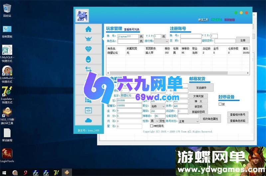This screenshot has height=176, width=266.
Task: Click the 神火 button
Action: pos(198,101)
